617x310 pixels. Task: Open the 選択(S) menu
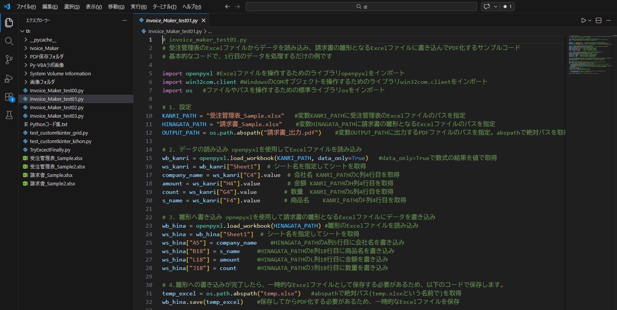coord(72,7)
